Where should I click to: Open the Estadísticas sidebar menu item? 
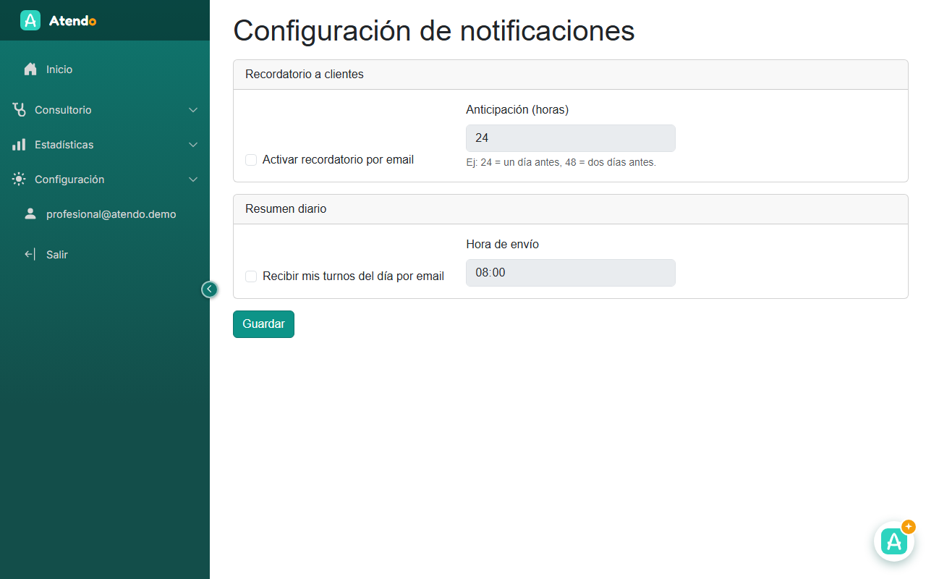click(x=105, y=145)
